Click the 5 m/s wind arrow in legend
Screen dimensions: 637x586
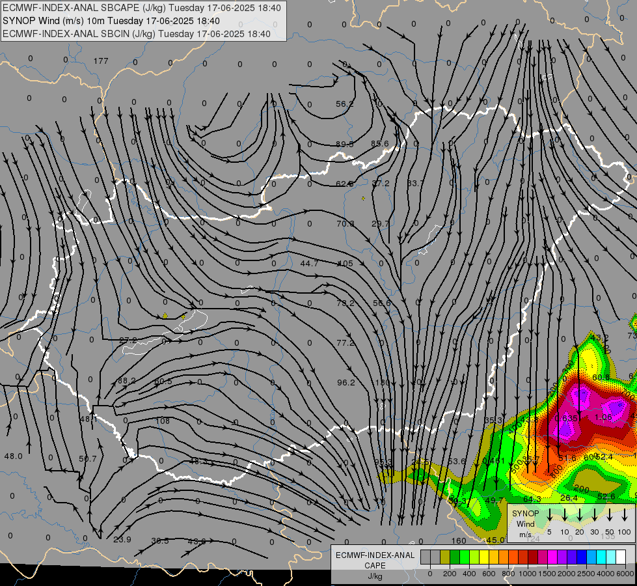coord(550,515)
